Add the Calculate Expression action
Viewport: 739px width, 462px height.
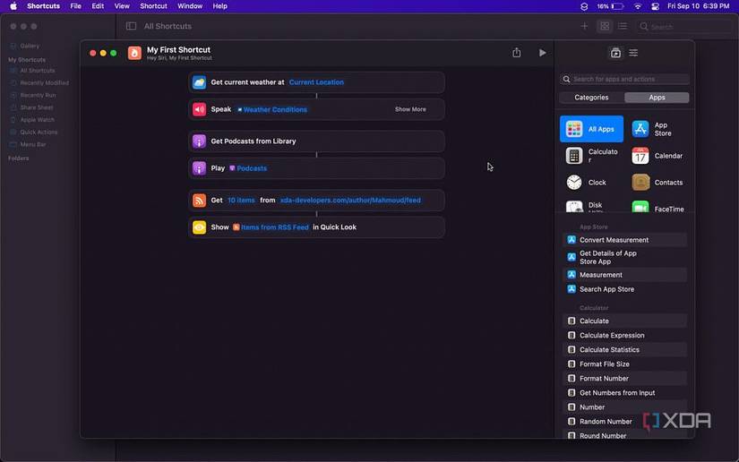tap(624, 336)
